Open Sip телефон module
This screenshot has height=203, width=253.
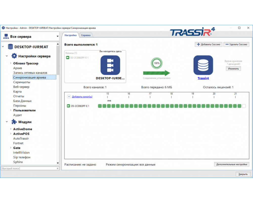22,157
